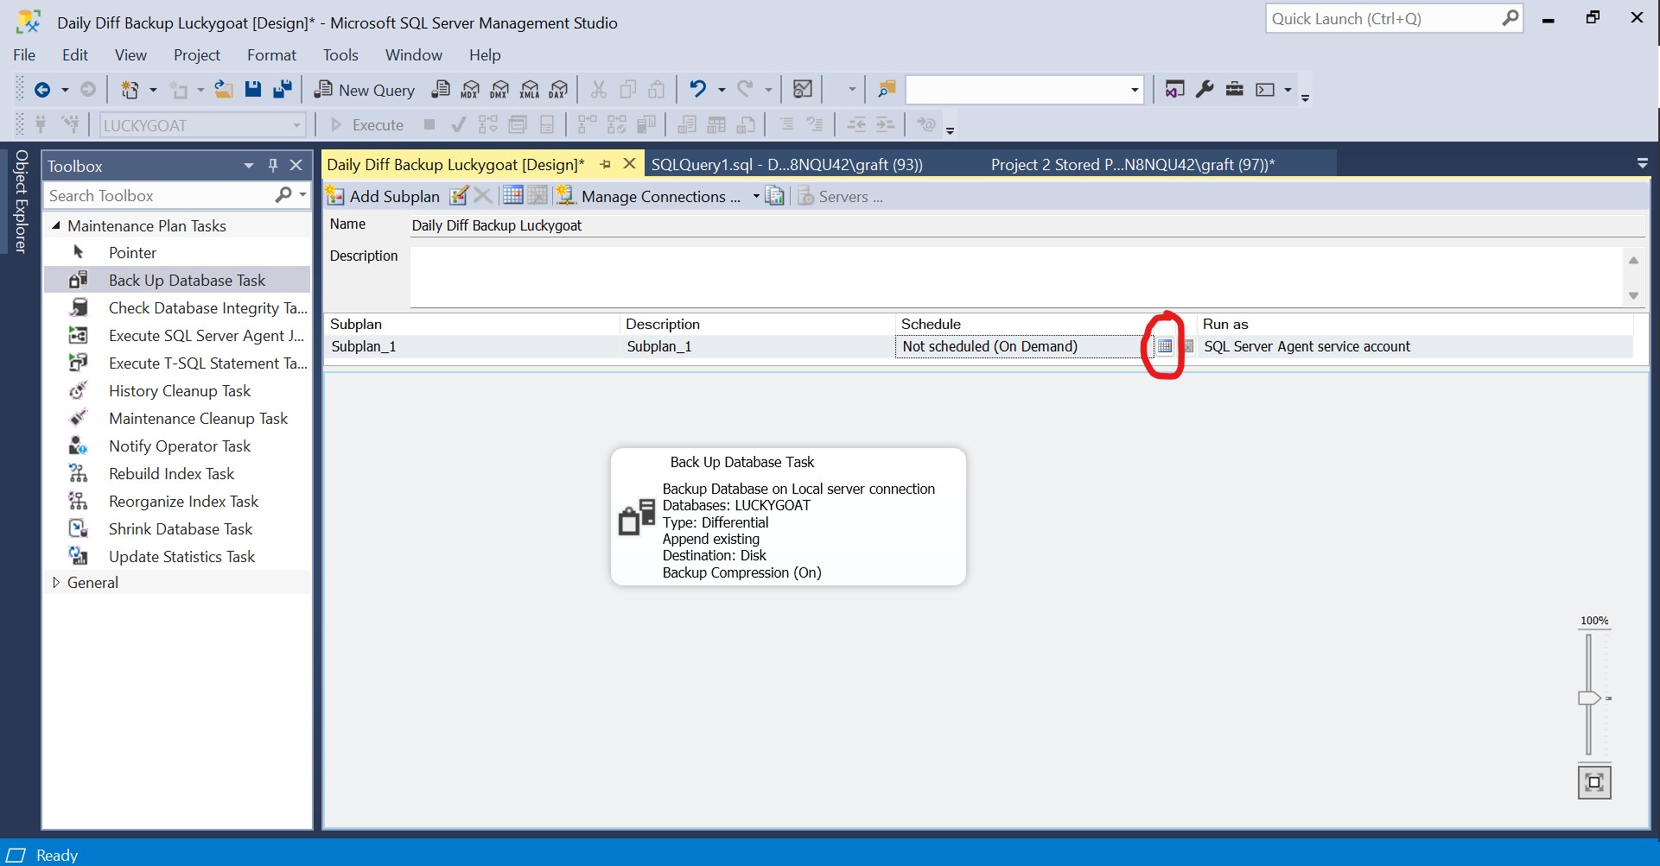Expand the General toolbox group
The height and width of the screenshot is (866, 1660).
56,583
